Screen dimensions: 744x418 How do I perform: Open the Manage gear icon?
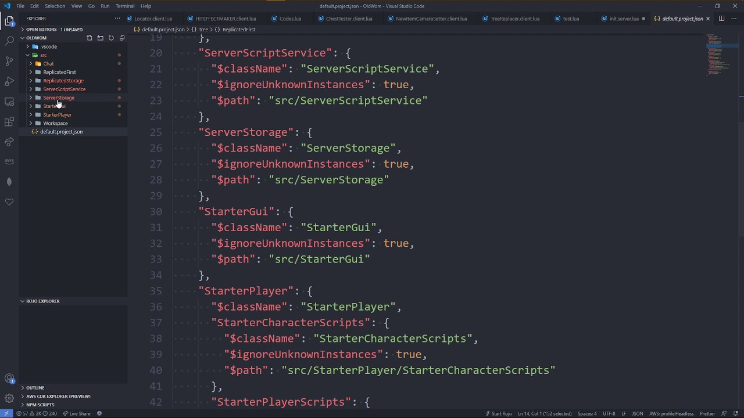point(9,398)
